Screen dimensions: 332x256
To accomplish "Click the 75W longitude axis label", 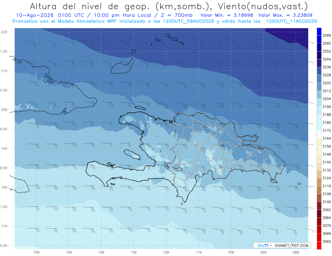I will coord(69,252).
